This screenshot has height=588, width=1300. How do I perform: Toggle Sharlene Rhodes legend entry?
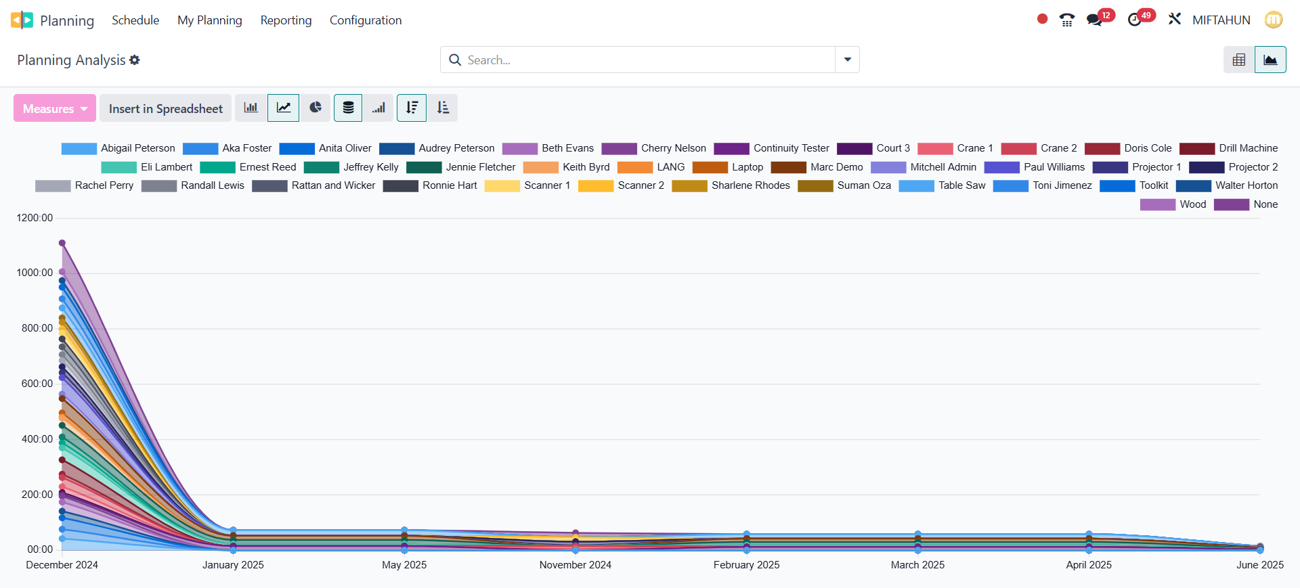[731, 185]
